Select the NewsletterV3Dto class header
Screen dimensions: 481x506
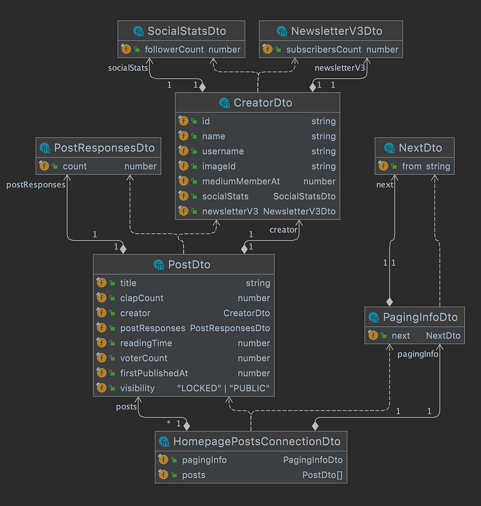pyautogui.click(x=331, y=31)
